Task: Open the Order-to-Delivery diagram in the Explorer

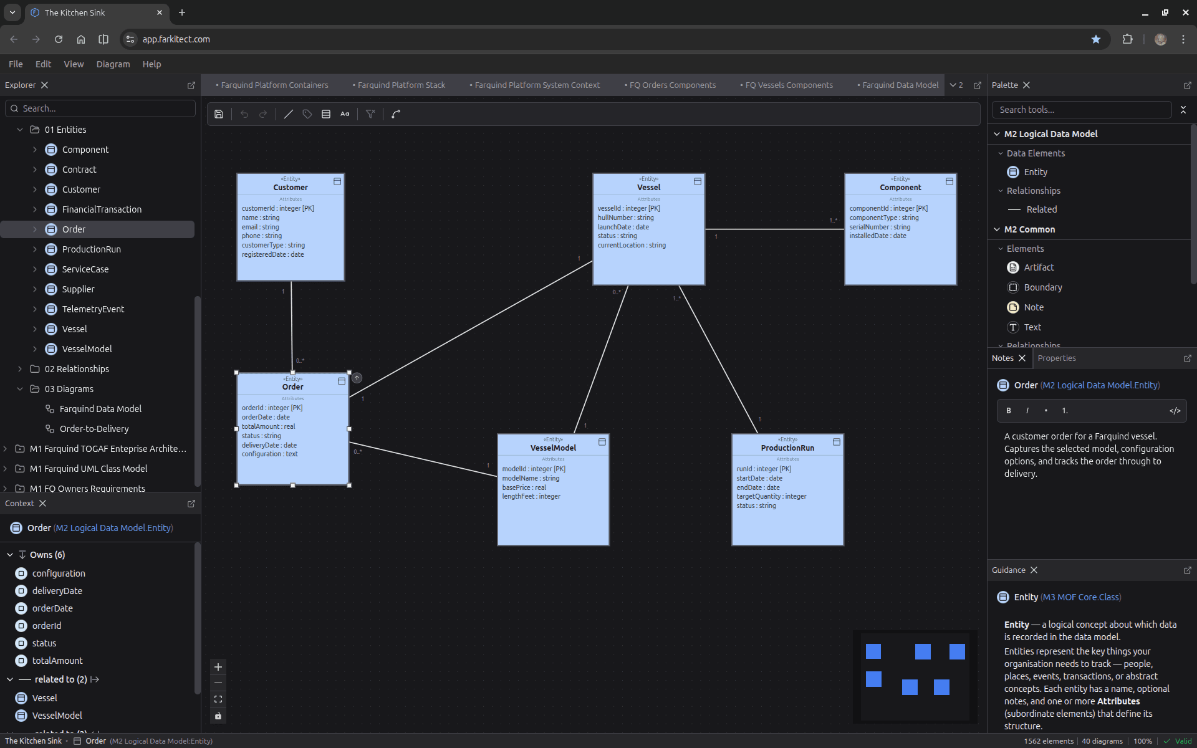Action: pyautogui.click(x=94, y=429)
